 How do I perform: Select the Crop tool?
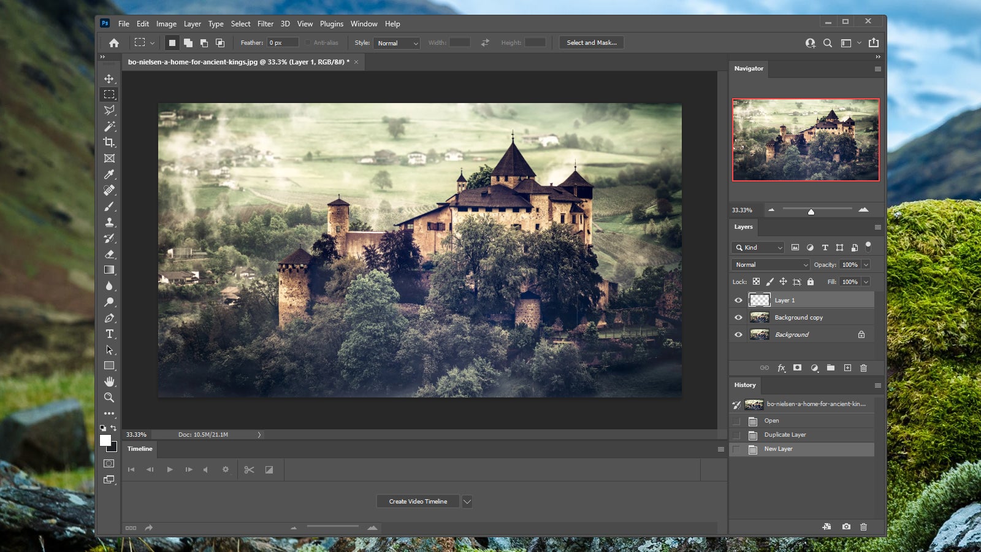point(110,142)
